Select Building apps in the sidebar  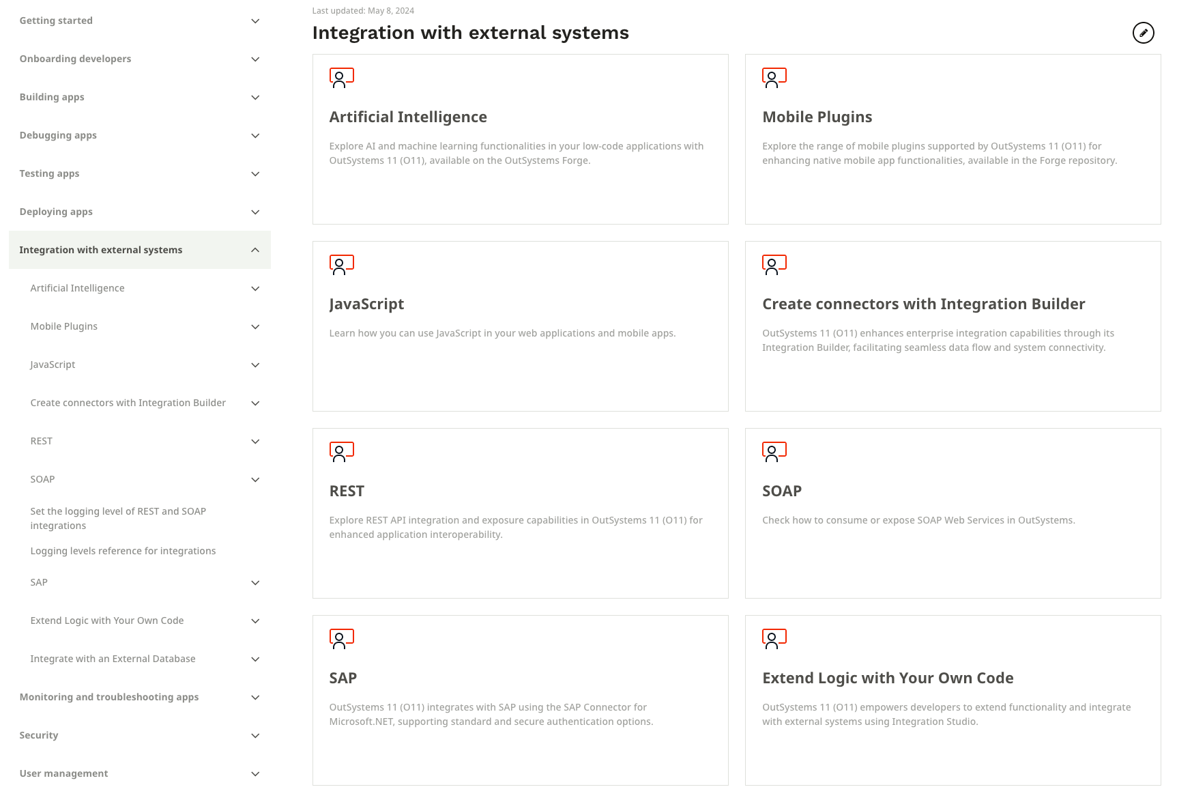[x=52, y=97]
